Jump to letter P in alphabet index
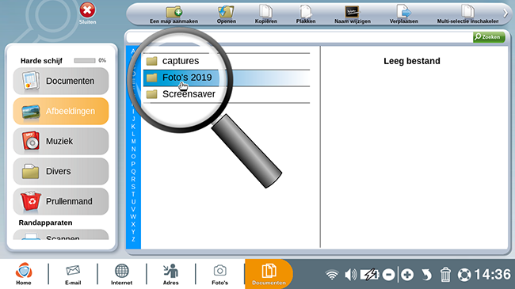 coord(133,164)
